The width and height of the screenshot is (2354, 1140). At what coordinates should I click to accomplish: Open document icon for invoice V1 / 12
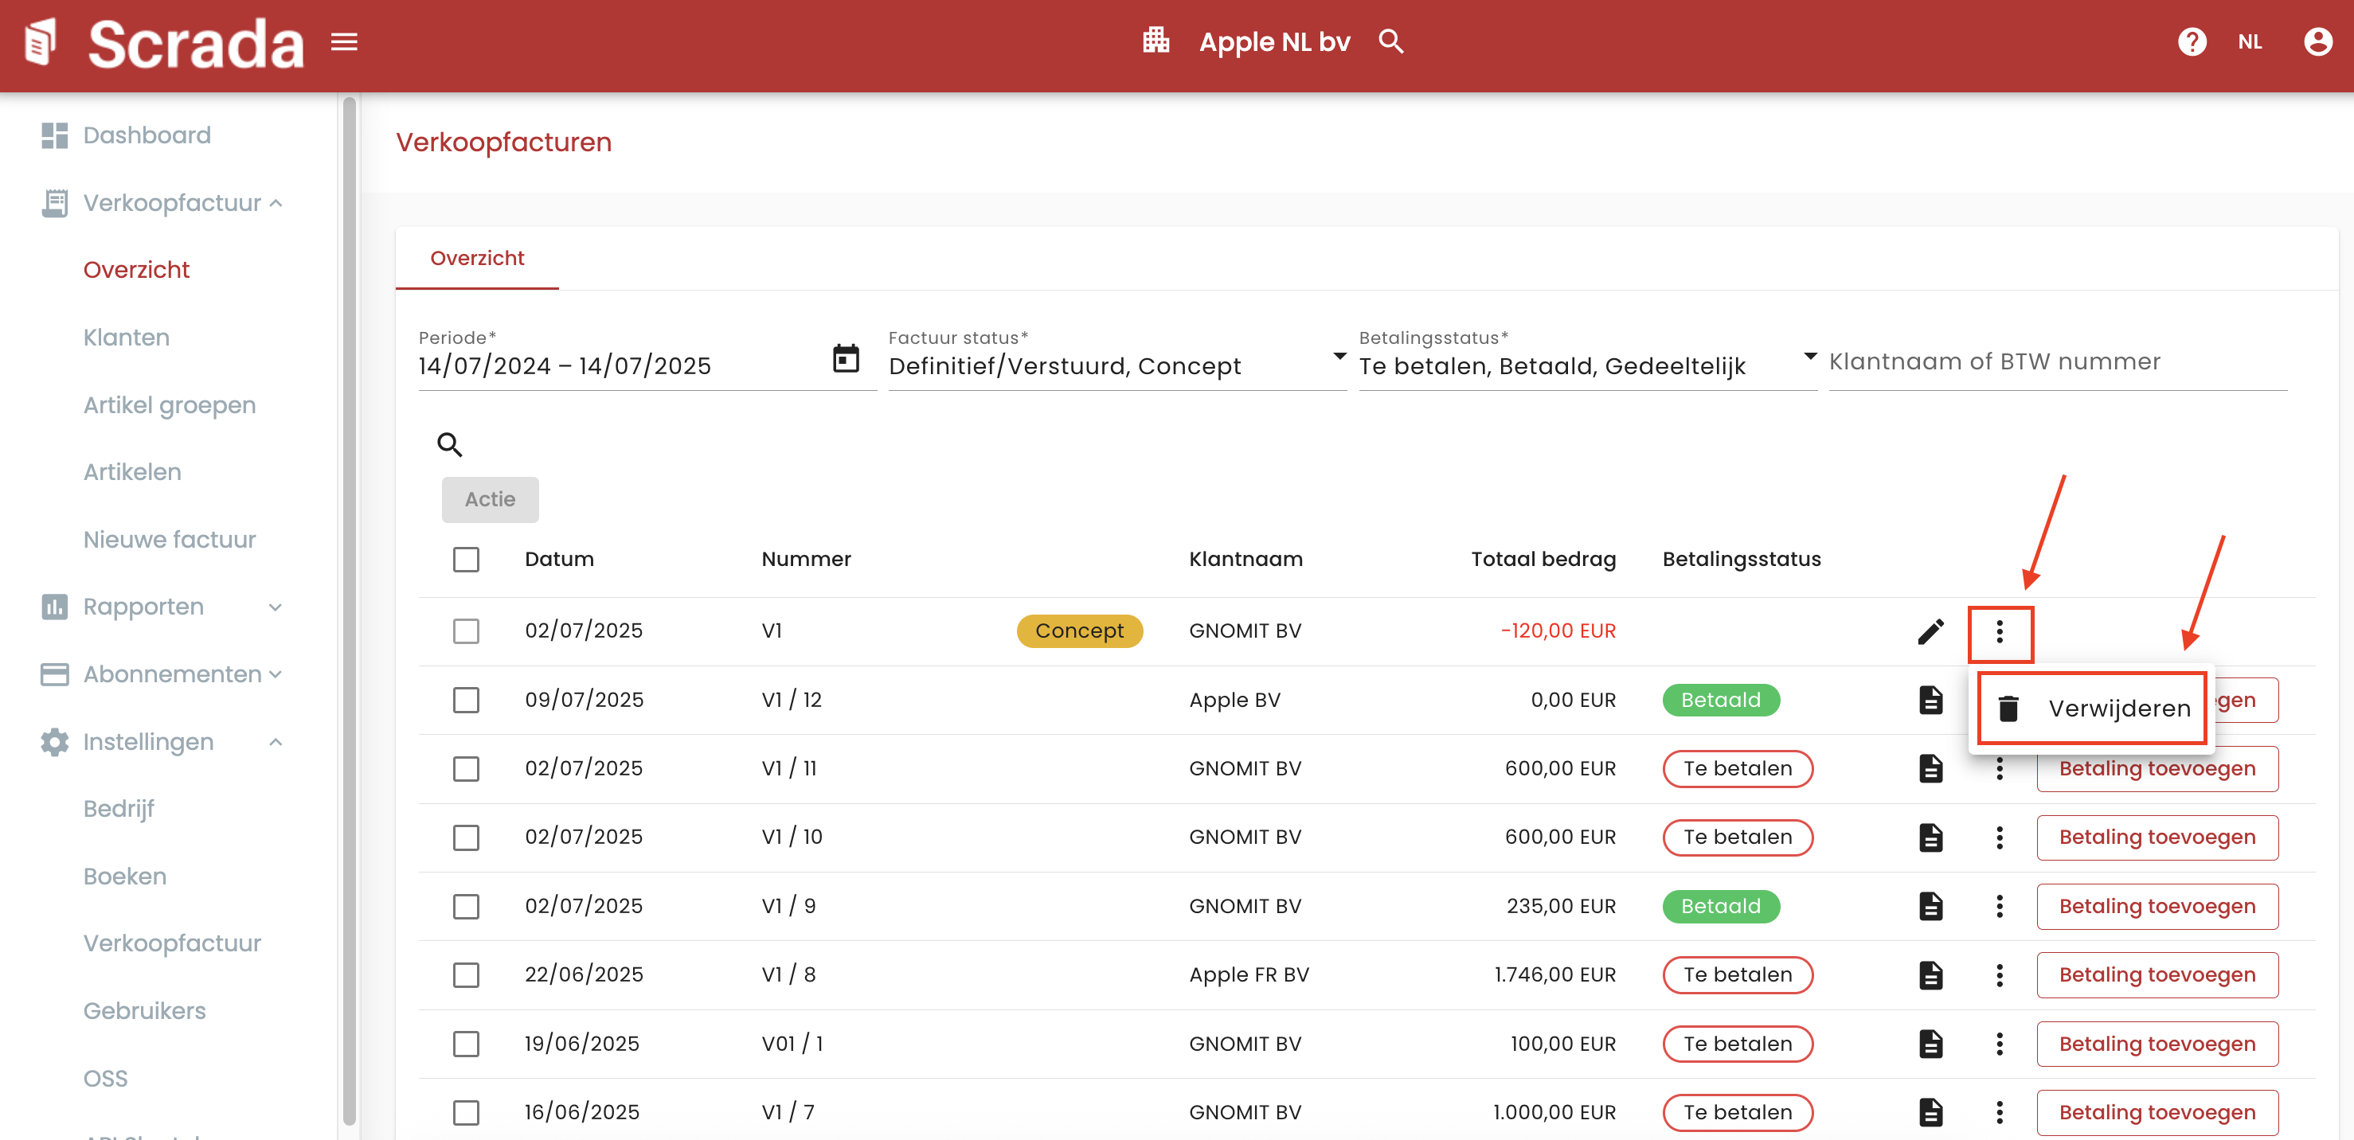click(1930, 701)
